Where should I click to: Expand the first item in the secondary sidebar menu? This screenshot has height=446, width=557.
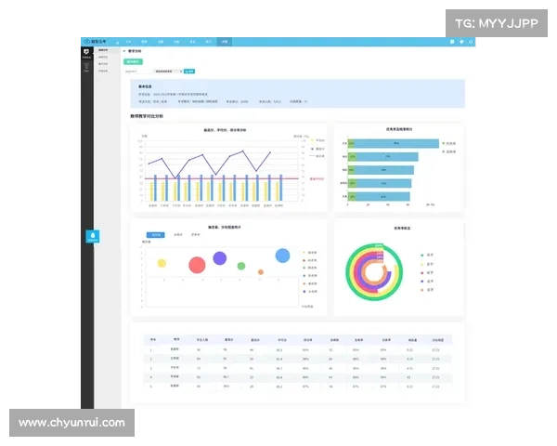pyautogui.click(x=104, y=52)
